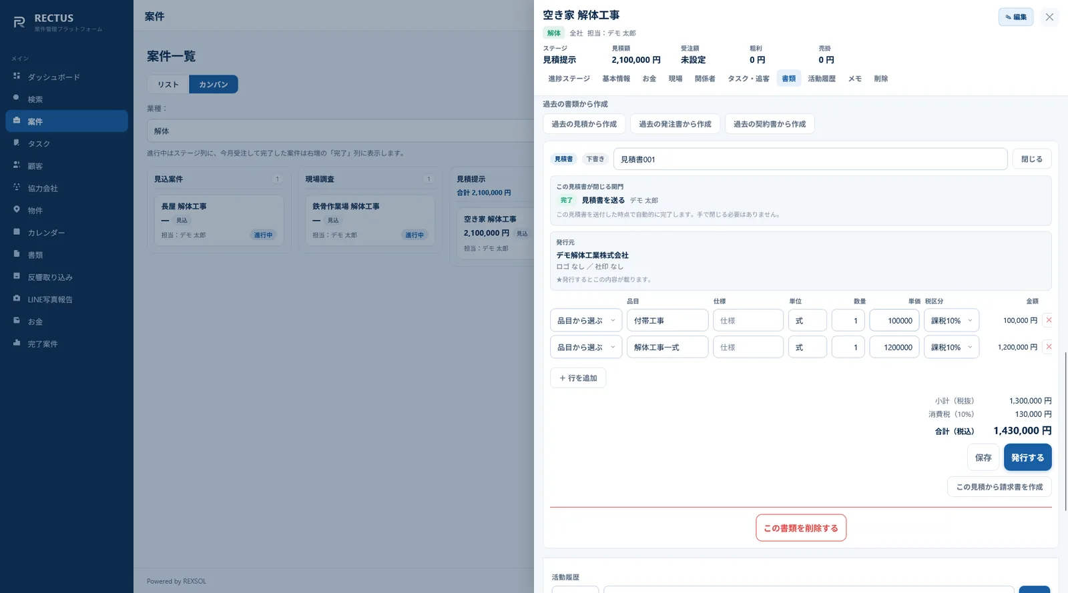Image resolution: width=1068 pixels, height=593 pixels.
Task: Change 税区分 dropdown for 解体工事一式 row
Action: [952, 347]
